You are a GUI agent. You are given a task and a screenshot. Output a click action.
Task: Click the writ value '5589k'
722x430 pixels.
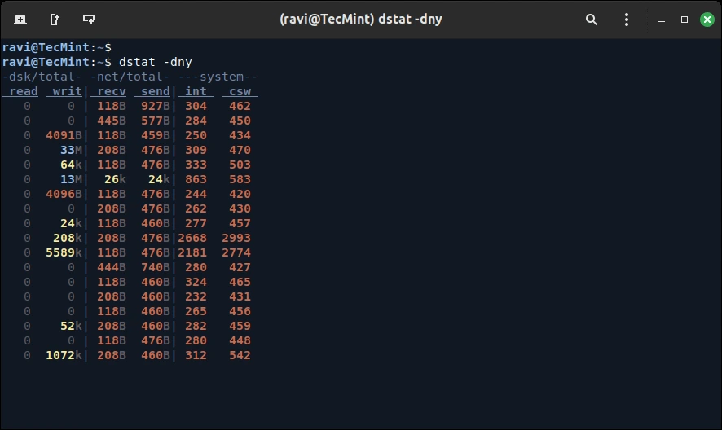click(x=64, y=253)
